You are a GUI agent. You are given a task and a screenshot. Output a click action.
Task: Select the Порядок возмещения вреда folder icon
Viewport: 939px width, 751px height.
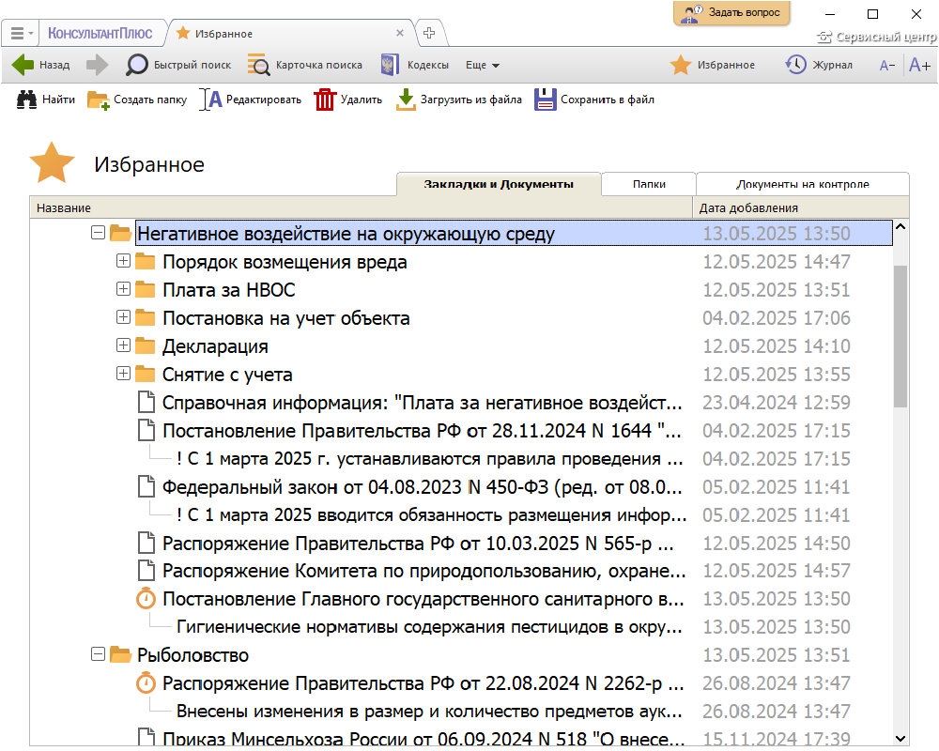coord(145,262)
